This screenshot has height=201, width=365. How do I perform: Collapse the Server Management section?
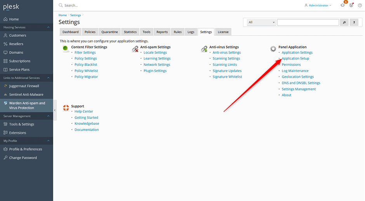(x=48, y=116)
